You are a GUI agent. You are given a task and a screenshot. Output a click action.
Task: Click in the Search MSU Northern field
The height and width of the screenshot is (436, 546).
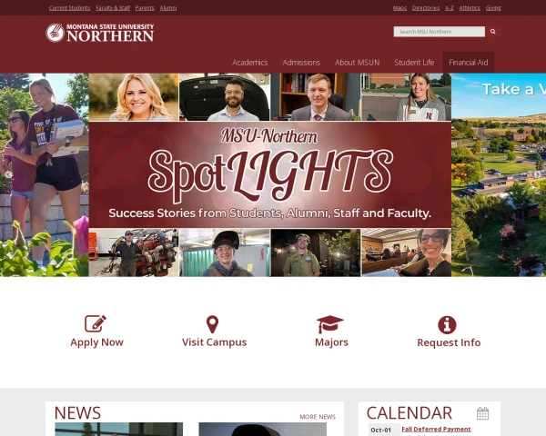click(x=440, y=32)
